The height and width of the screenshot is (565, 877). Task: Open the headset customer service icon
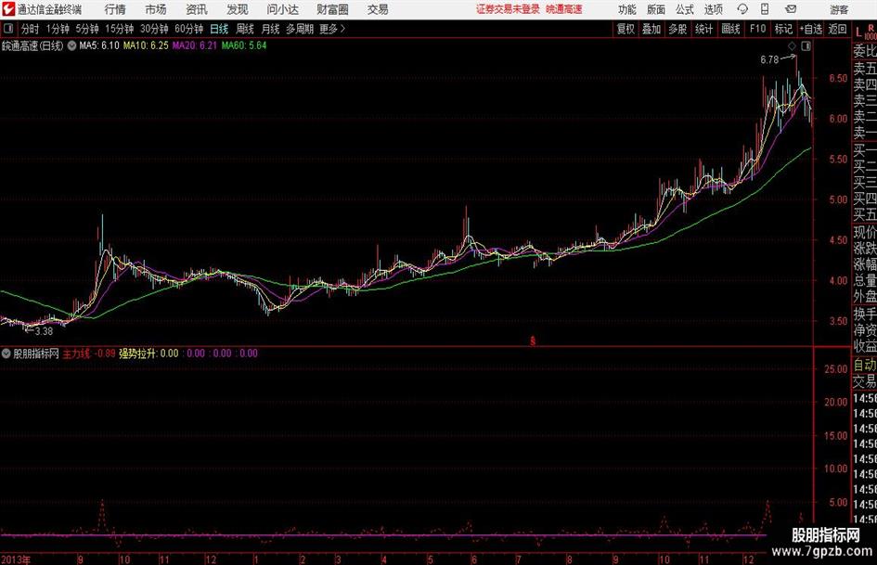click(742, 9)
